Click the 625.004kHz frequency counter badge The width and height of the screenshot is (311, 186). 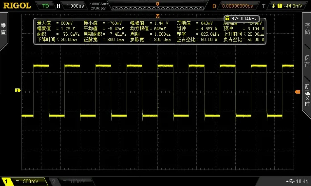click(242, 19)
